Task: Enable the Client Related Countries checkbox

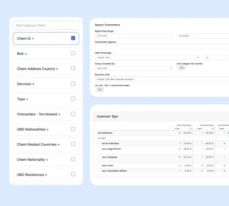Action: click(73, 144)
